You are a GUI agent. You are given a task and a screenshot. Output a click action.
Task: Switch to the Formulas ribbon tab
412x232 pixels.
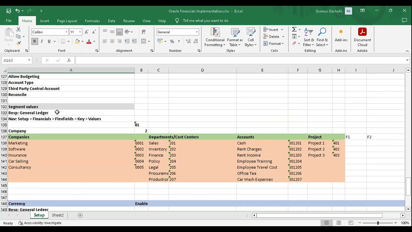coord(92,21)
